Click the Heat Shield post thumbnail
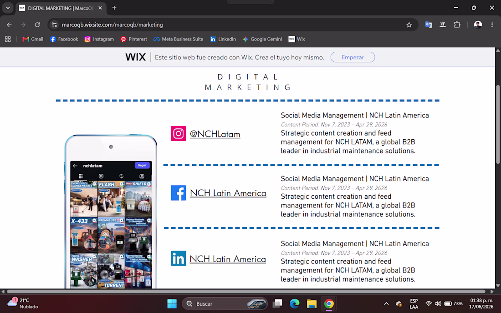This screenshot has height=313, width=501. point(138,199)
